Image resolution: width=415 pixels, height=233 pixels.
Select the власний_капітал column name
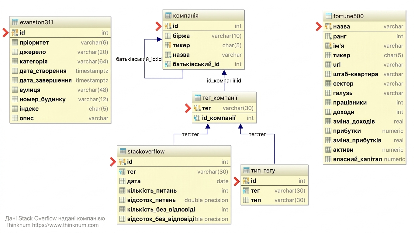click(x=358, y=159)
